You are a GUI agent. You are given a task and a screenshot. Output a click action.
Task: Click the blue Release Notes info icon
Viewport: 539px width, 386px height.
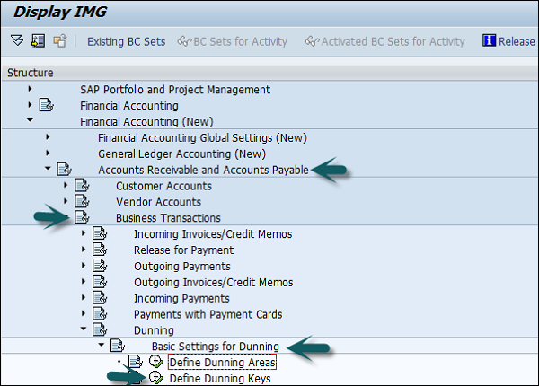[490, 41]
